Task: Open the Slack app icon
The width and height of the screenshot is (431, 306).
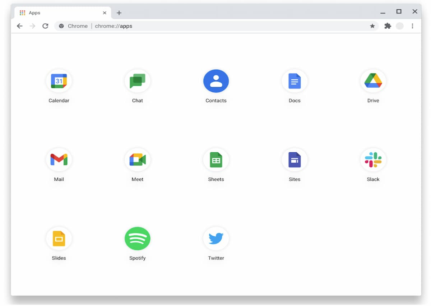Action: pyautogui.click(x=373, y=160)
